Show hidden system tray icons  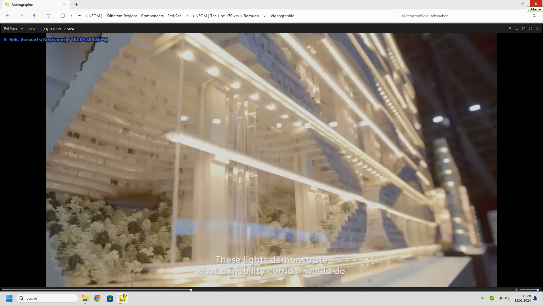[x=483, y=298]
